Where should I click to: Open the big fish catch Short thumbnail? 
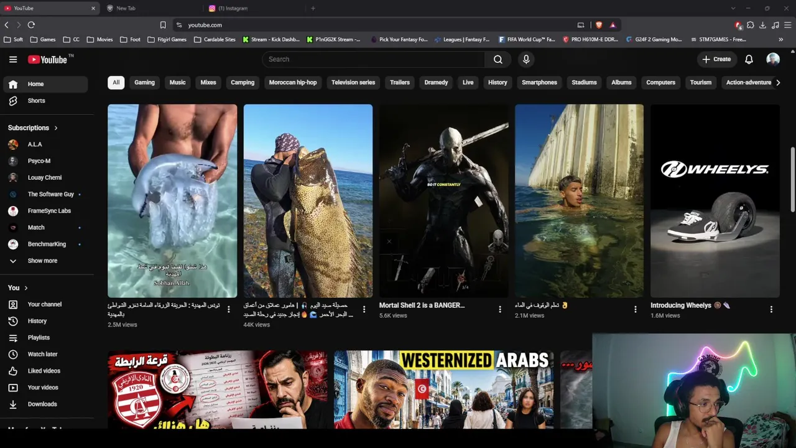(308, 201)
